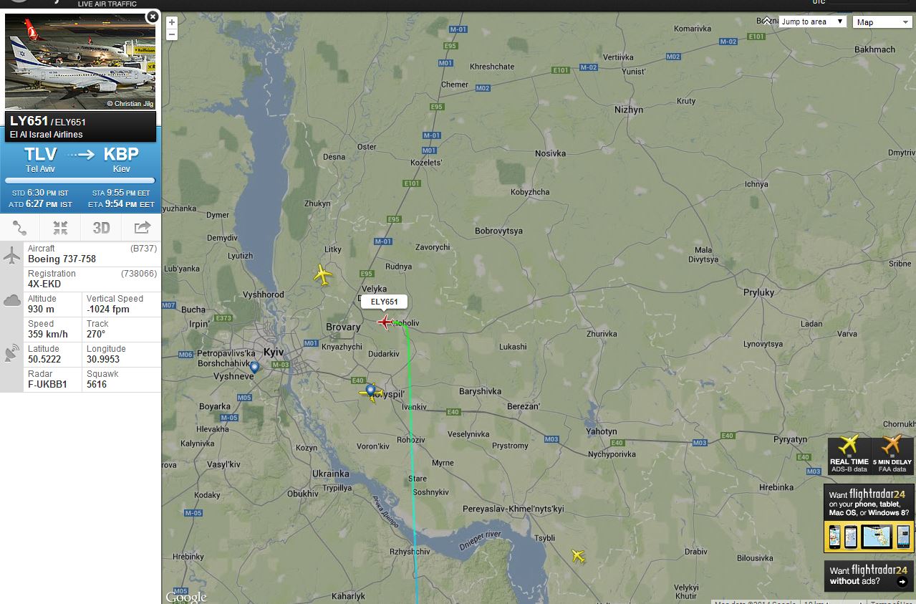916x604 pixels.
Task: Click the share flight arrow icon
Action: tap(142, 228)
